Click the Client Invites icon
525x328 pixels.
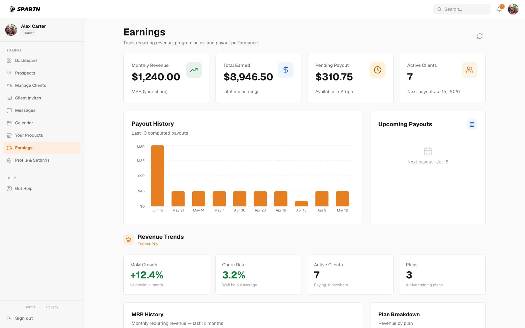[x=9, y=98]
